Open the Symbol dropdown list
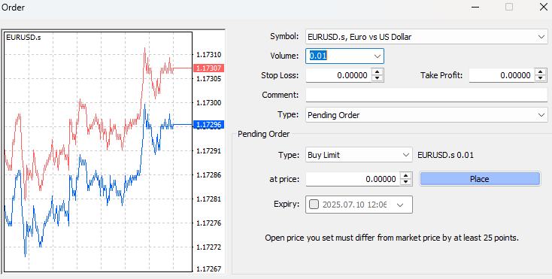The width and height of the screenshot is (552, 279). click(x=541, y=37)
